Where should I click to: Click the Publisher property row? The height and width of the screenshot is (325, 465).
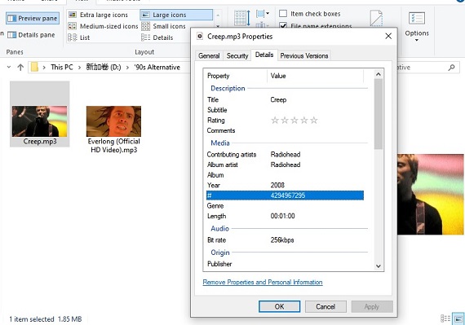tap(285, 264)
